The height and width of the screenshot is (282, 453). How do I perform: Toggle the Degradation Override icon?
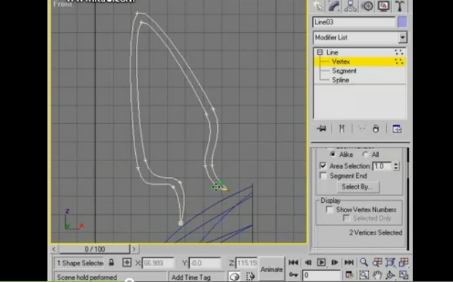pyautogui.click(x=234, y=277)
